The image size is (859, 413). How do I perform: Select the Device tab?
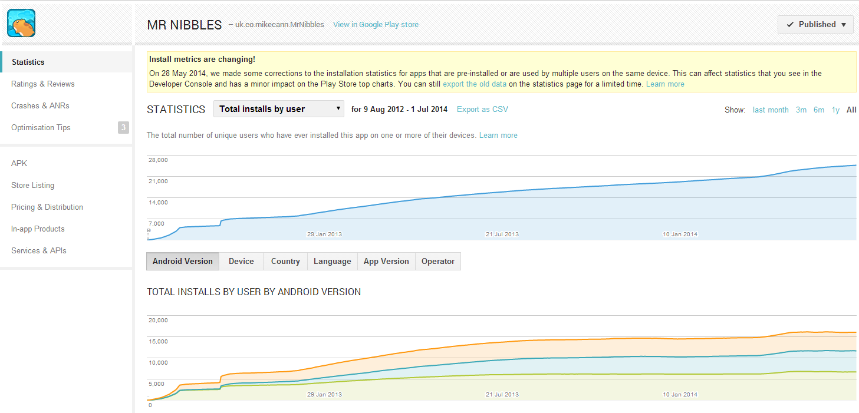point(241,262)
